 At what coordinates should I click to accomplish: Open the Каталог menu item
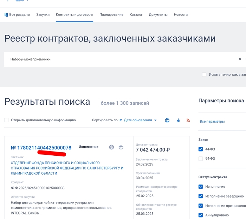[x=136, y=15]
